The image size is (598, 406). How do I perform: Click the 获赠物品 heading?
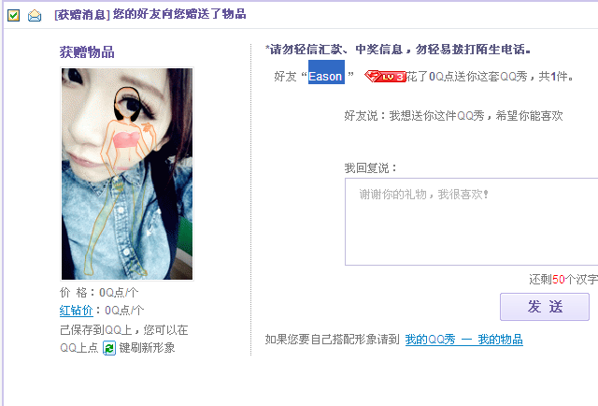[x=87, y=52]
